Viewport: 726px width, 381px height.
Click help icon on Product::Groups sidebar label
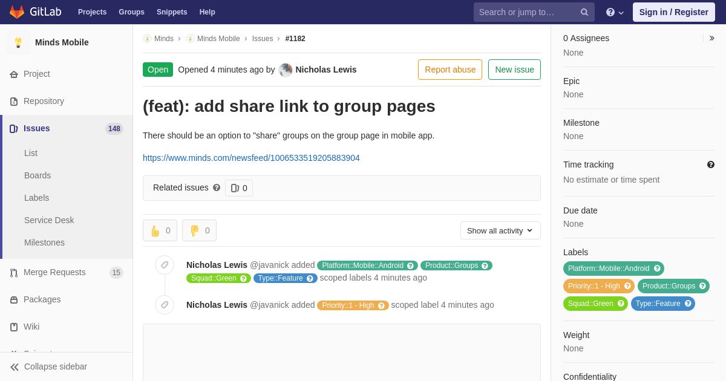click(x=702, y=286)
